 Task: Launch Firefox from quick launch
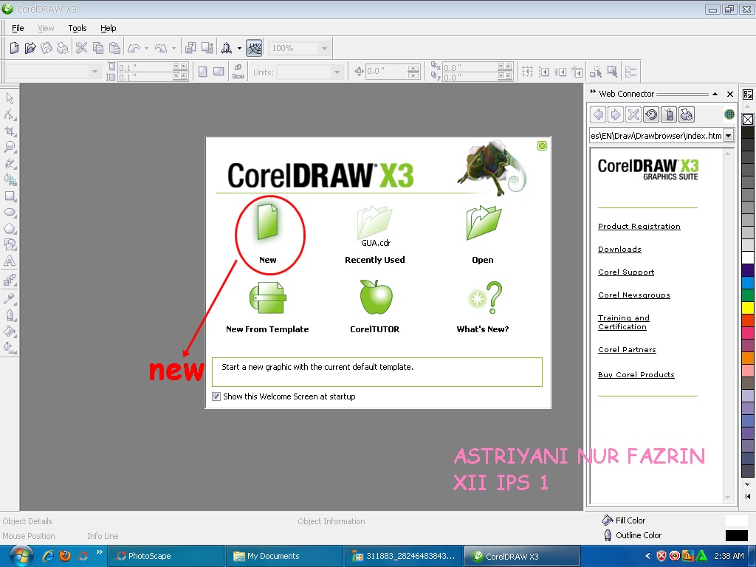(65, 556)
